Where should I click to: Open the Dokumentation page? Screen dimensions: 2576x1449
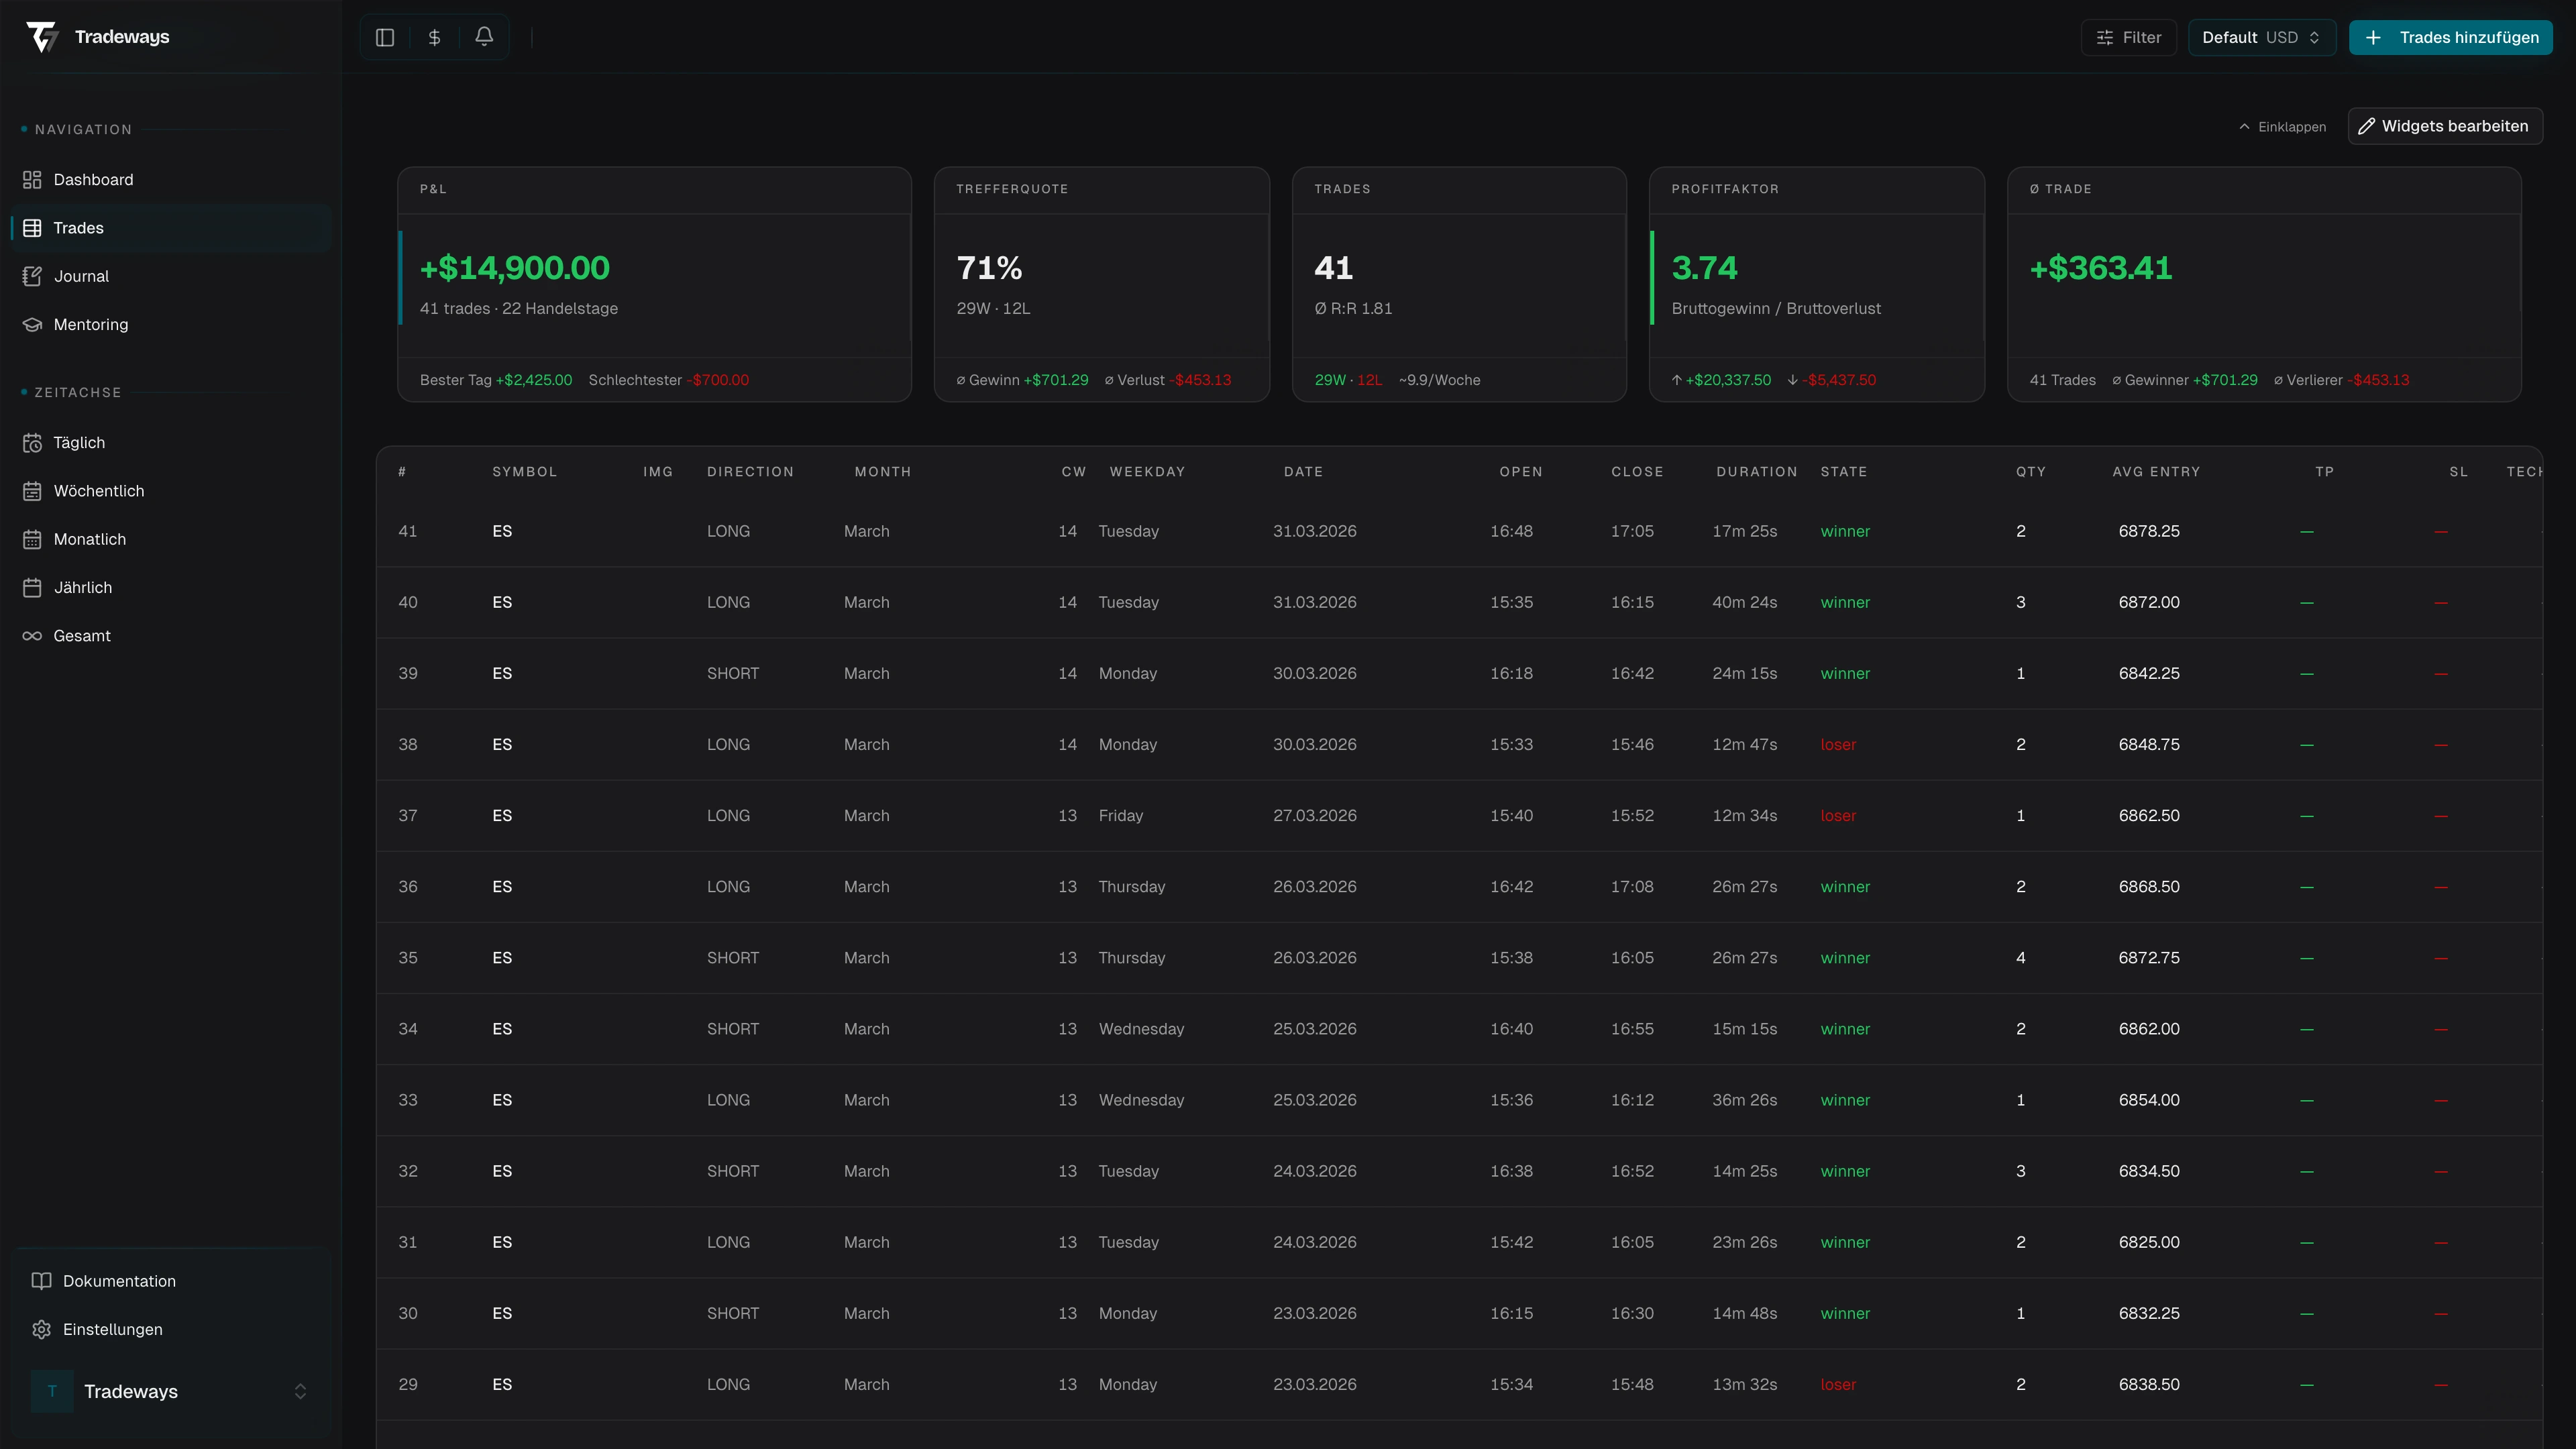[x=119, y=1281]
